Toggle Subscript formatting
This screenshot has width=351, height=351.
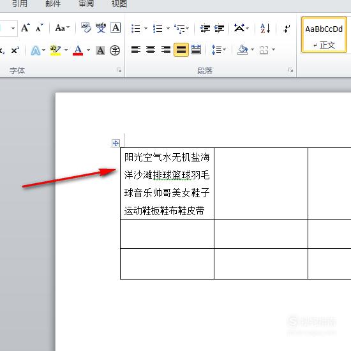pos(3,50)
